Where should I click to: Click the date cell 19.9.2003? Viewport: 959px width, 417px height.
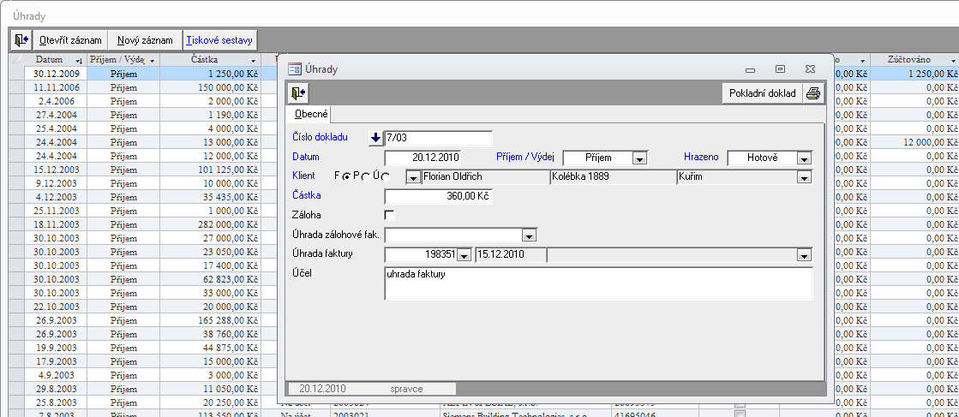(56, 348)
